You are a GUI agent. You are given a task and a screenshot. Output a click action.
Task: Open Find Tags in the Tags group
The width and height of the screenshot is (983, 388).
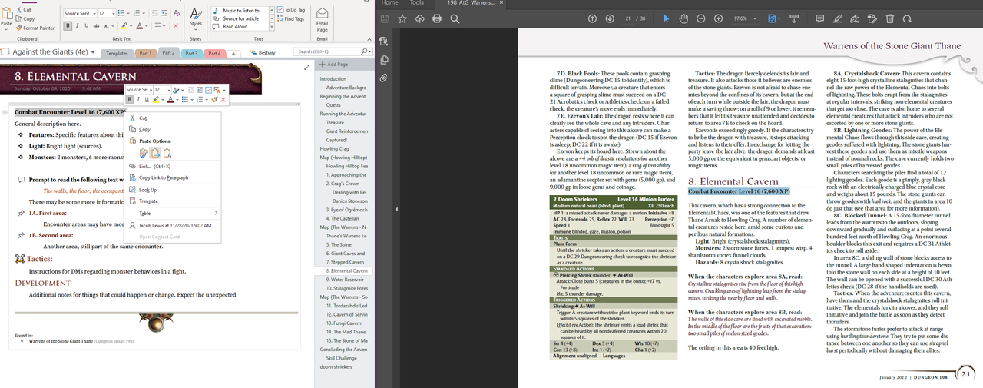pyautogui.click(x=292, y=19)
